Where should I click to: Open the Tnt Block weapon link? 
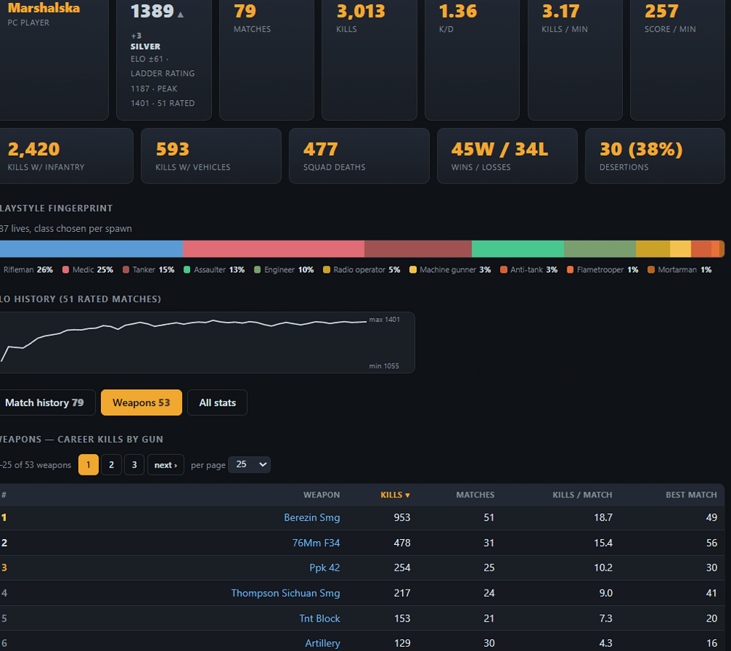(319, 618)
